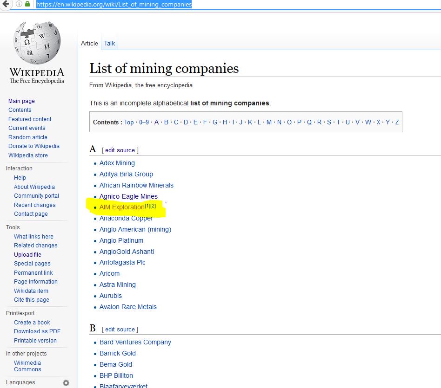Open AngloGold Ashanti link
Image resolution: width=441 pixels, height=388 pixels.
coord(127,252)
